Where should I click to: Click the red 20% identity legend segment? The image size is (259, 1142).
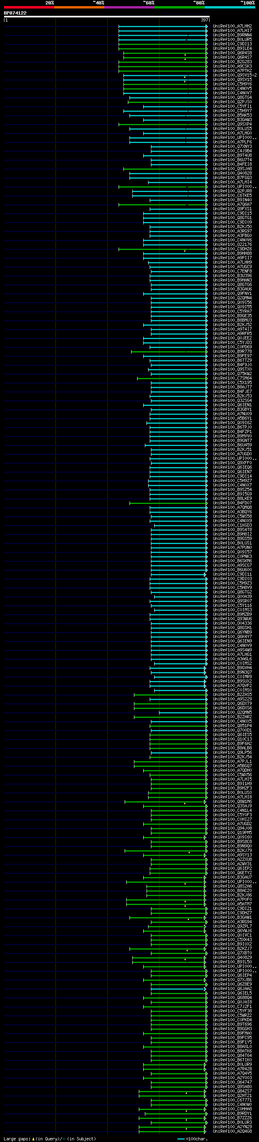pyautogui.click(x=29, y=7)
